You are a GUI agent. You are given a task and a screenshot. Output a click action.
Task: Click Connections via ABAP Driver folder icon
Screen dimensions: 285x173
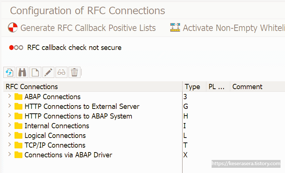pyautogui.click(x=18, y=155)
